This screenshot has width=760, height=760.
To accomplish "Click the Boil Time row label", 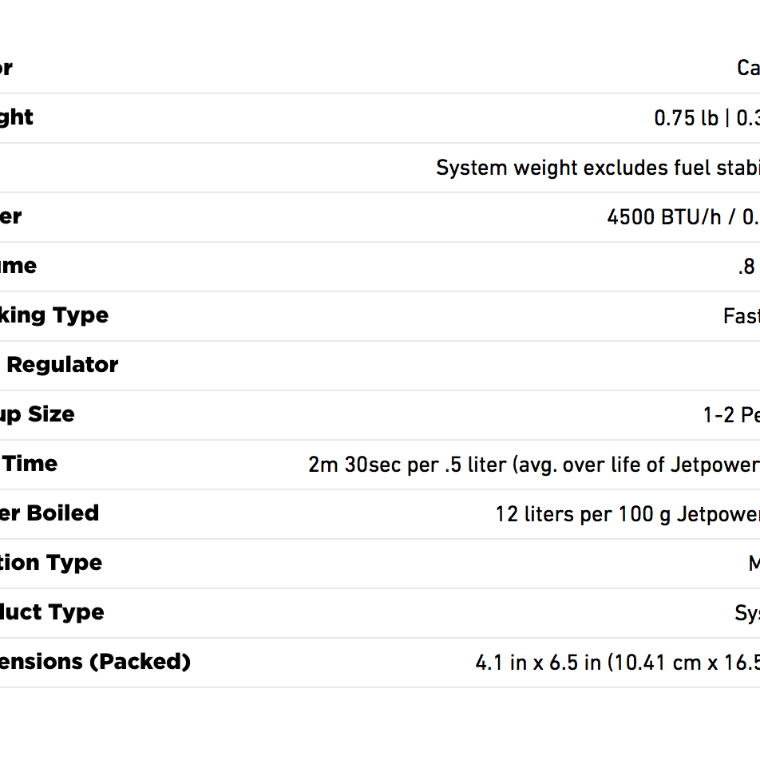I will pyautogui.click(x=29, y=464).
